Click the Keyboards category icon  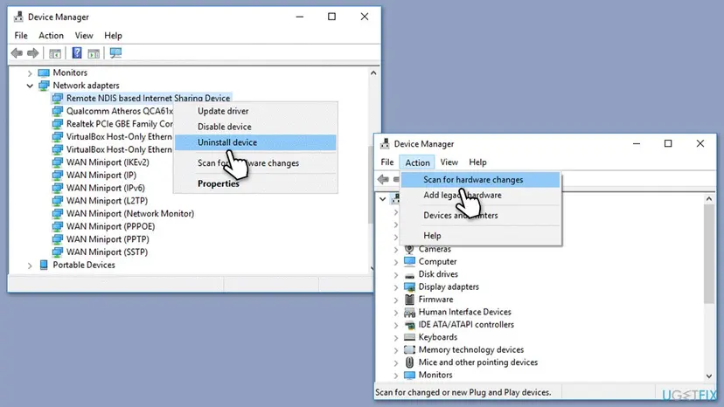click(x=409, y=337)
